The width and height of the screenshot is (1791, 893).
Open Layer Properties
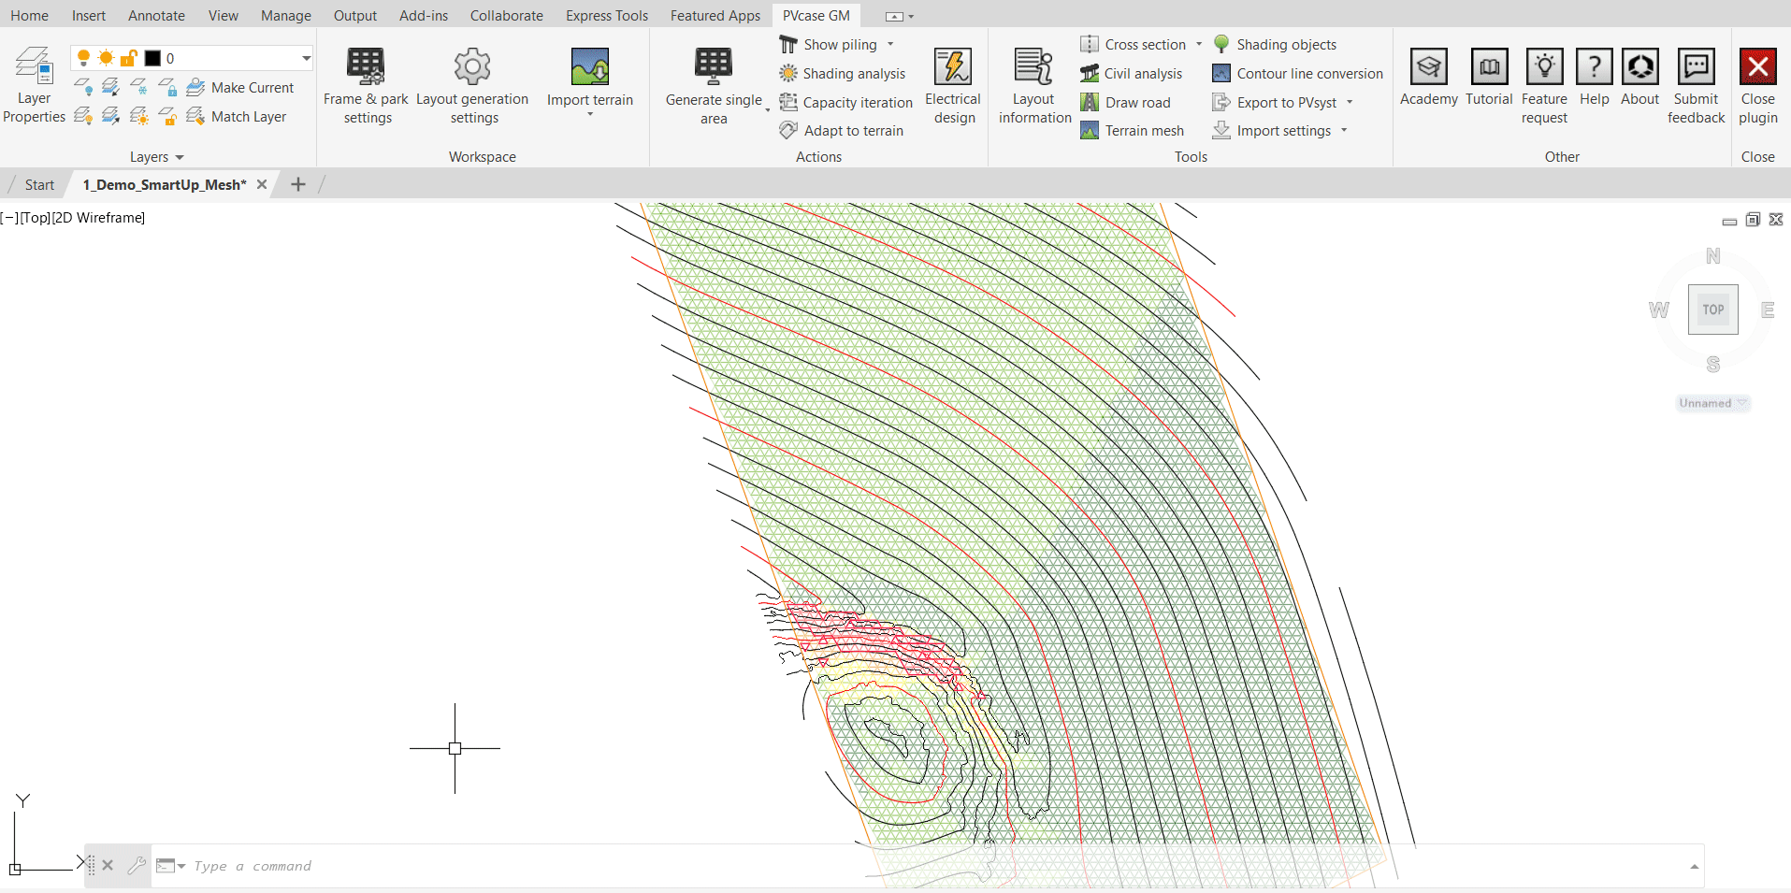pyautogui.click(x=34, y=84)
